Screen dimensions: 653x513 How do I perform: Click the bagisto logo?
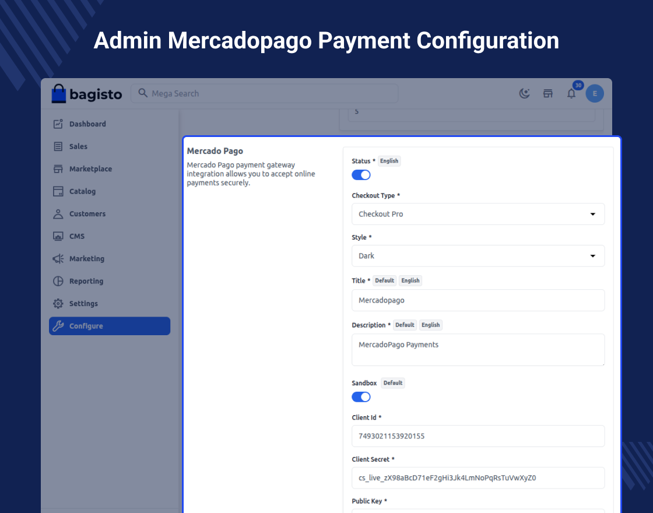[87, 94]
